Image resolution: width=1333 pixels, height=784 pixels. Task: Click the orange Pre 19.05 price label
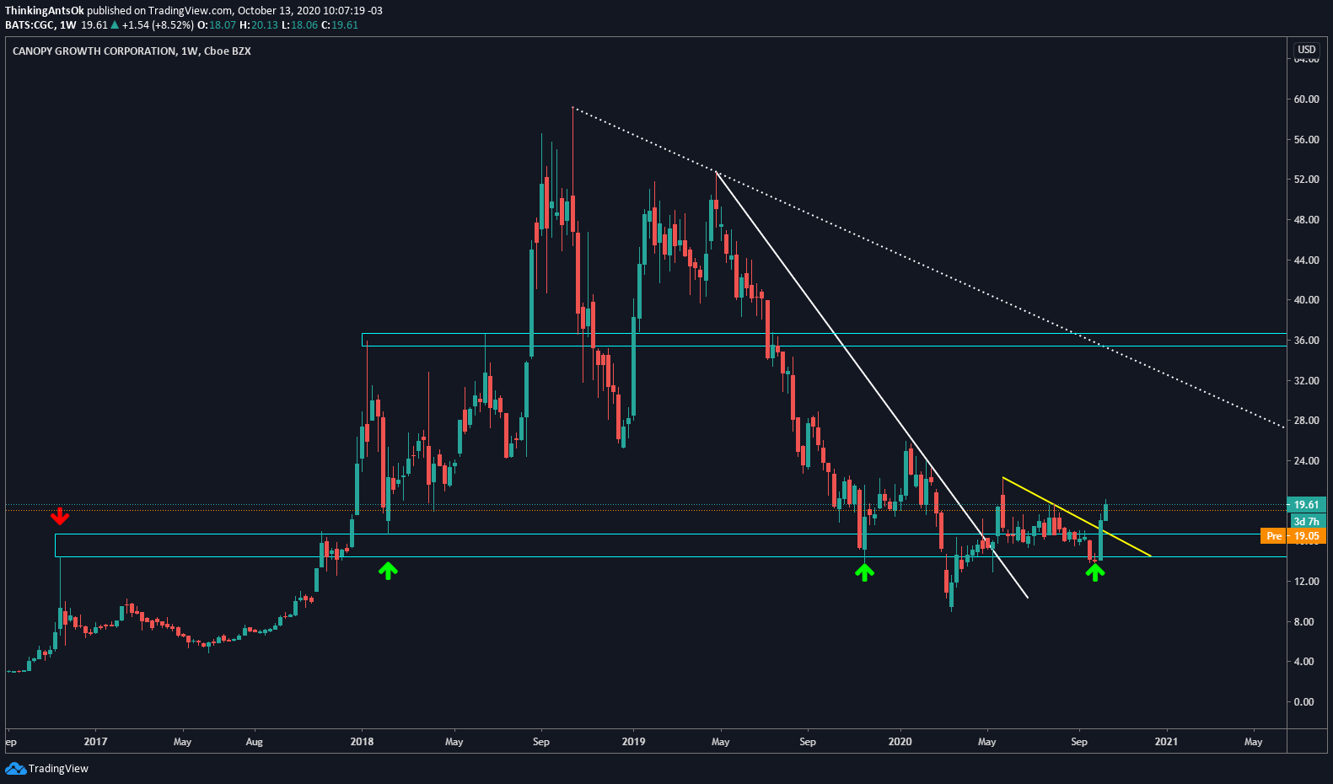tap(1293, 536)
